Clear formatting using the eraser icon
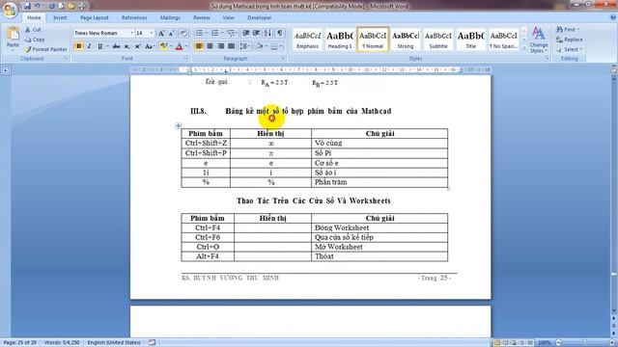The image size is (618, 347). tap(183, 34)
